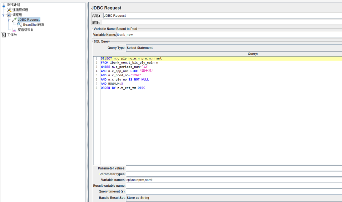
Task: Collapse the JDBC Request tree node
Action: click(x=9, y=20)
